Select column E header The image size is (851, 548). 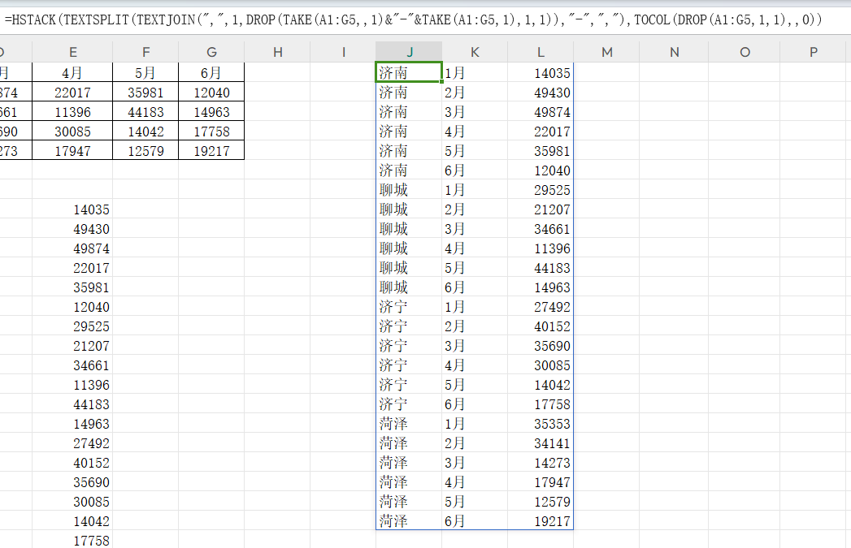point(72,52)
